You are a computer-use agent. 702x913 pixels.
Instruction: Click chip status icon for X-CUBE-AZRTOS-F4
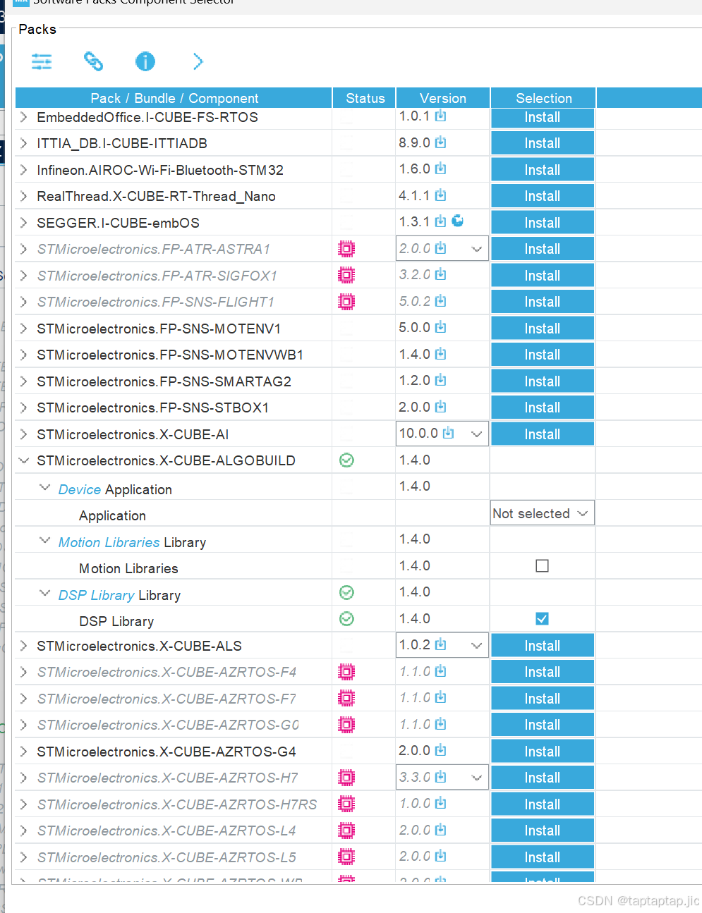346,672
